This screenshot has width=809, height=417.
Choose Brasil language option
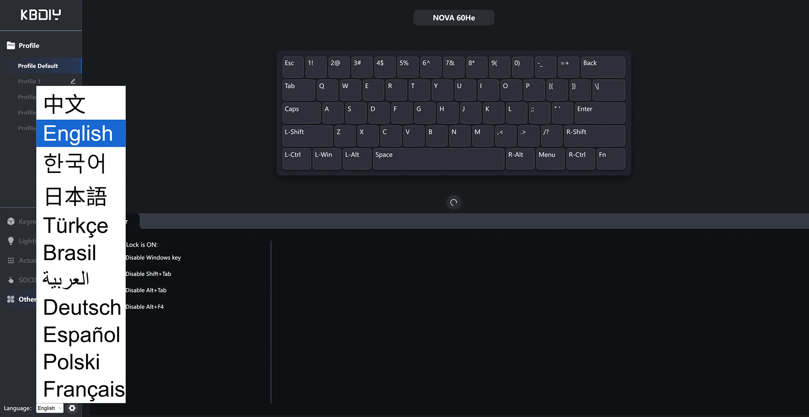[x=81, y=253]
